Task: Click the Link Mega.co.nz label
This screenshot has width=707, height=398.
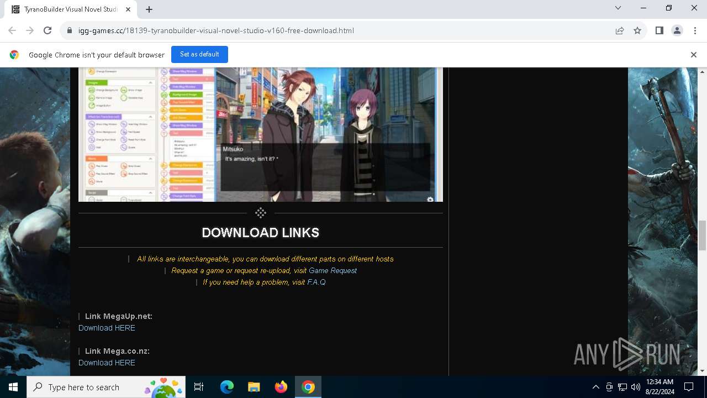Action: tap(117, 351)
